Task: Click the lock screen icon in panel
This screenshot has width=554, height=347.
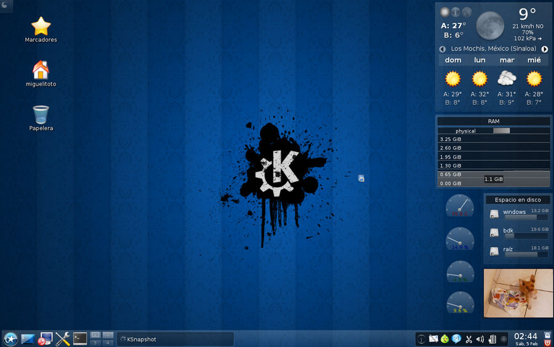Action: 547,335
